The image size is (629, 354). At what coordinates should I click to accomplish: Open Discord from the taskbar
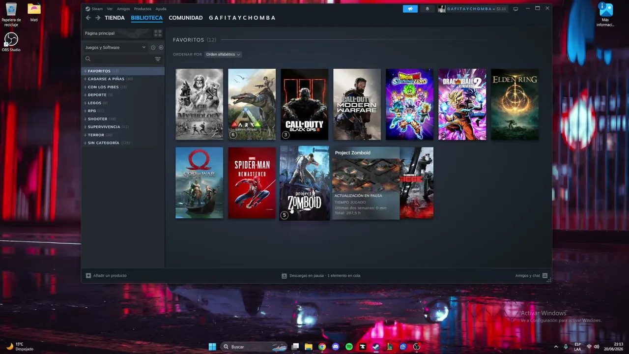[x=336, y=347]
